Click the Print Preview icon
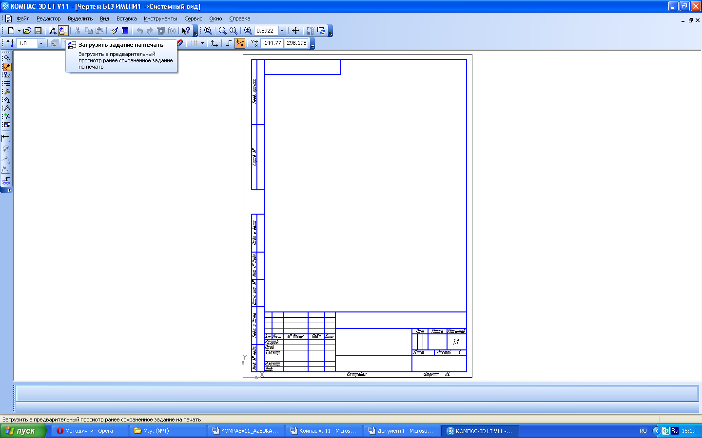Viewport: 702px width, 438px height. [x=52, y=31]
